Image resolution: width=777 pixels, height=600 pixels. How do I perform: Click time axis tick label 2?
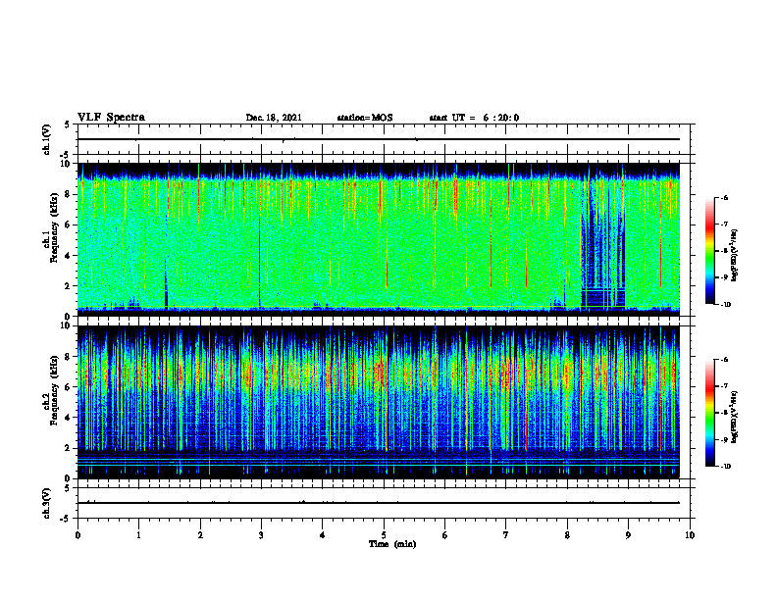click(x=200, y=535)
